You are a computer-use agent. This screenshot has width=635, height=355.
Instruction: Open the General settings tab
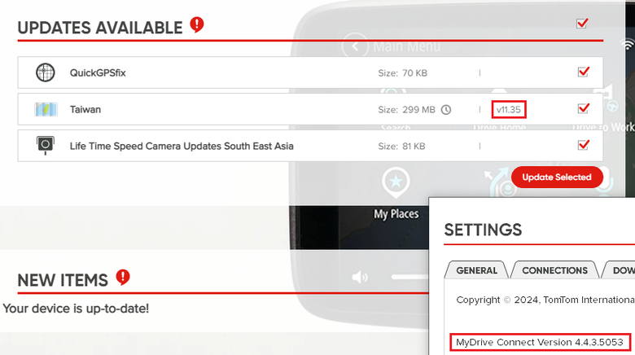476,270
